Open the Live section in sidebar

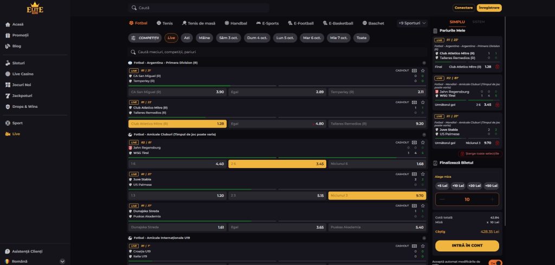point(16,134)
